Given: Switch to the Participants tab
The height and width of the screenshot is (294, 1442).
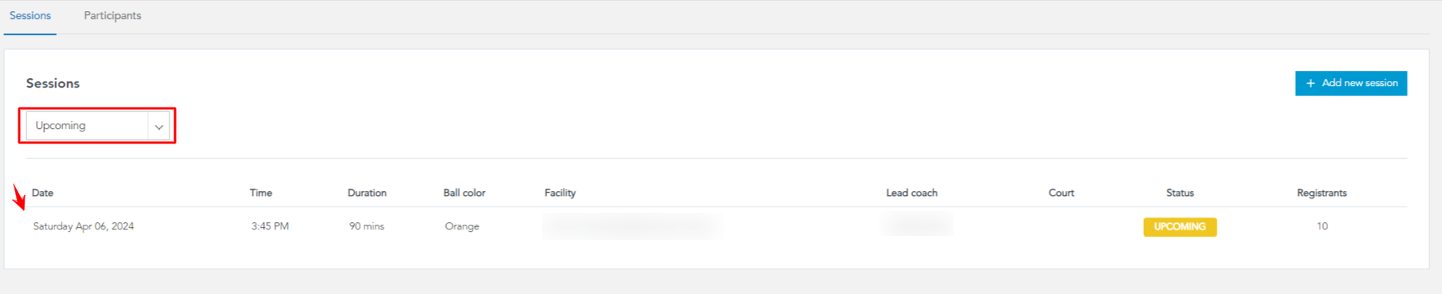Looking at the screenshot, I should pyautogui.click(x=113, y=15).
